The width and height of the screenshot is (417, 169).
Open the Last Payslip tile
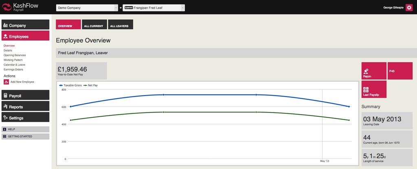tap(373, 89)
